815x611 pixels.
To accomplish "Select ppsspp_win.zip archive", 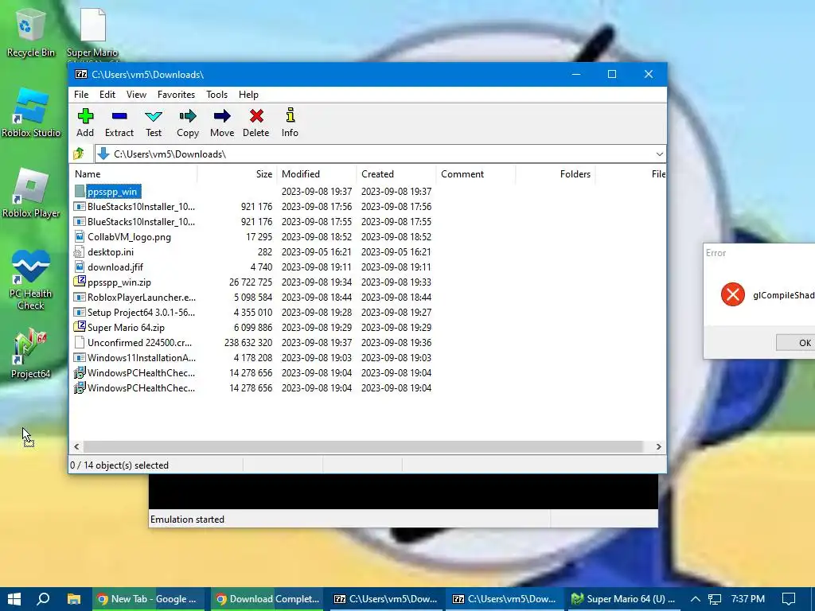I will tap(252, 282).
